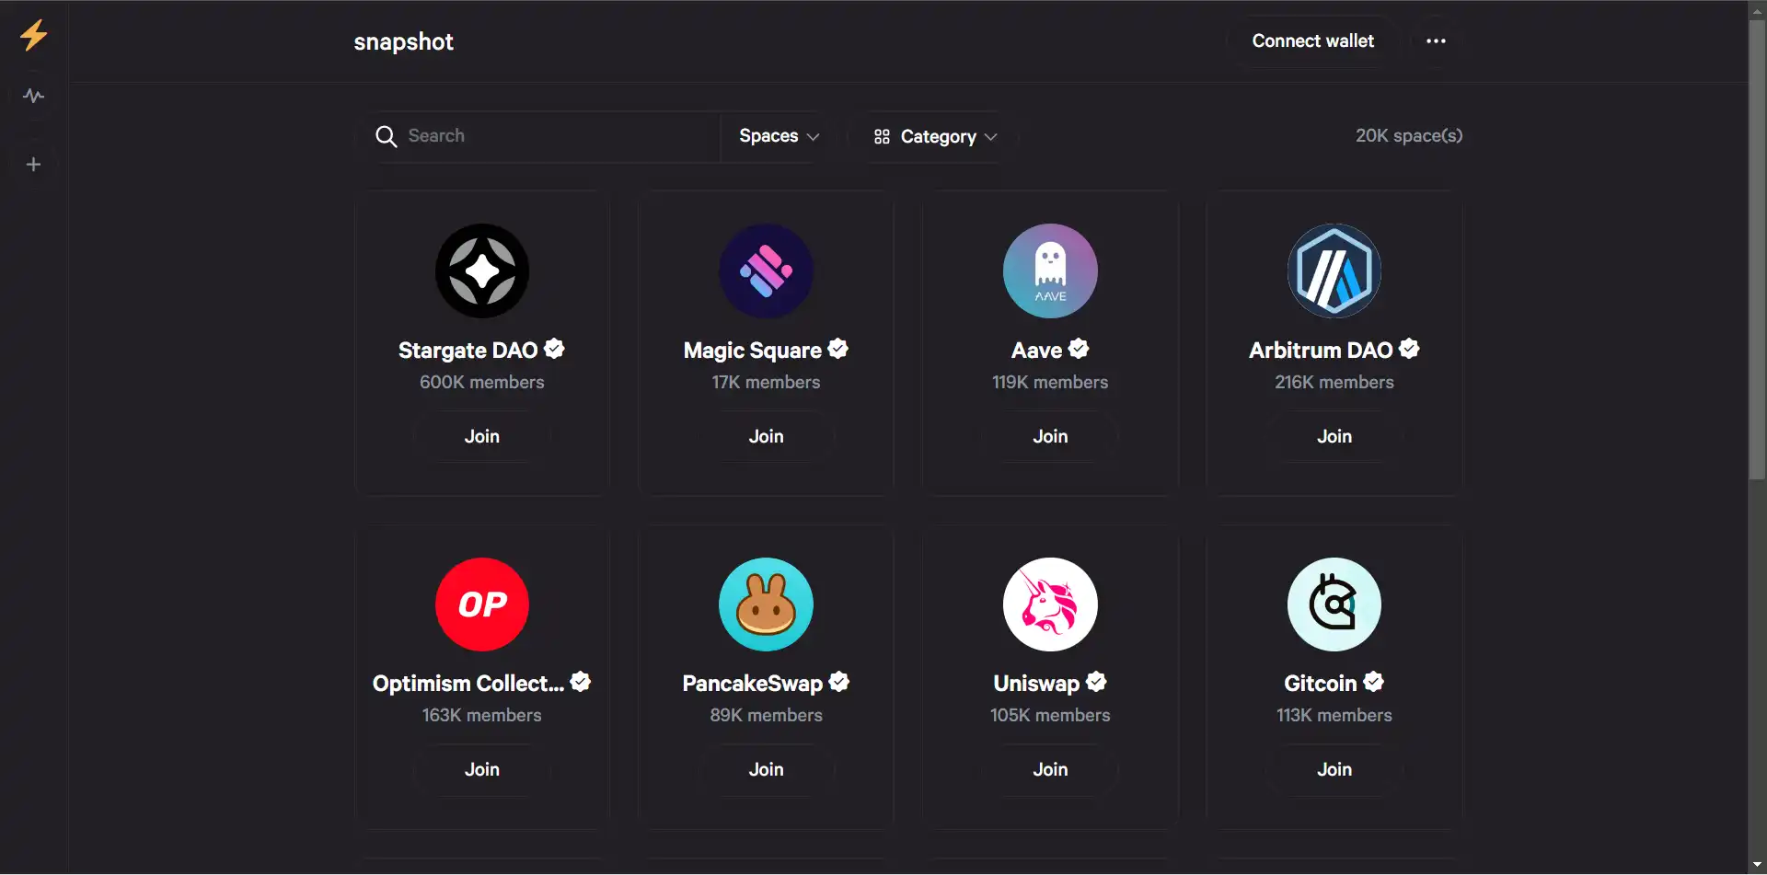Click the plus icon to create space

(x=34, y=165)
